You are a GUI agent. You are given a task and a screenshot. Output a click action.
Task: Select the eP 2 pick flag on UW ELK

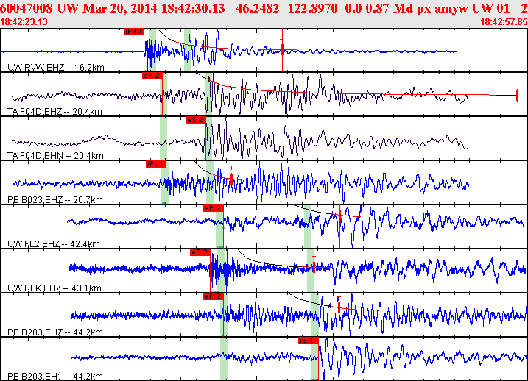[x=200, y=252]
